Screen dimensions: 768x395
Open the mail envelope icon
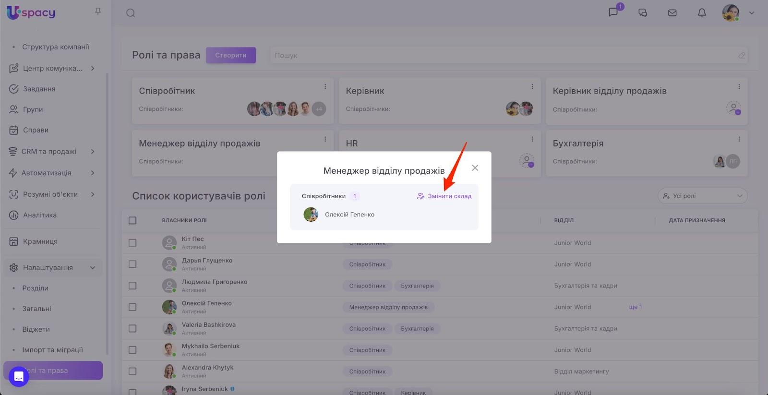(672, 13)
